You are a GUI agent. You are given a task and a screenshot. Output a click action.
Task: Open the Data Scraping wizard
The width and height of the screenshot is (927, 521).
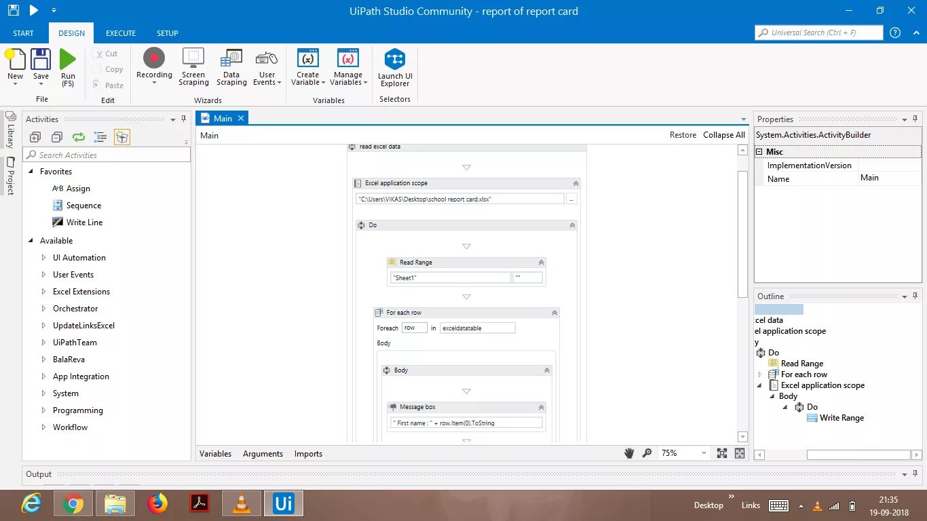[231, 67]
